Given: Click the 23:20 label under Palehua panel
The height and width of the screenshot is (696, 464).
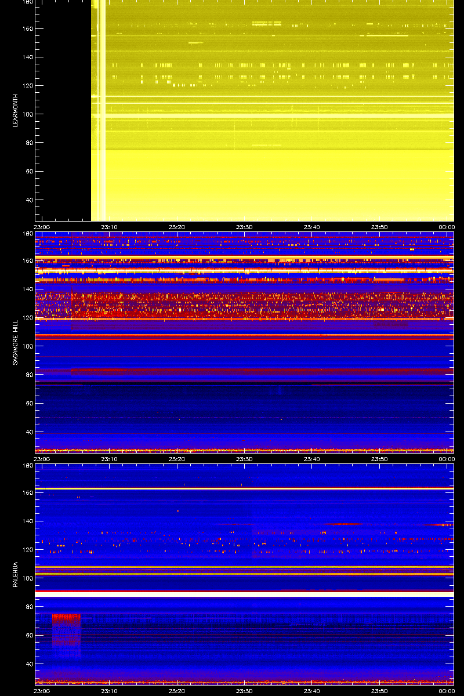Looking at the screenshot, I should [177, 691].
